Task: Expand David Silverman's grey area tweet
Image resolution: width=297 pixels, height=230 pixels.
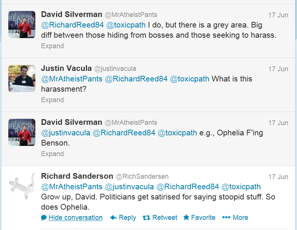Action: tap(52, 46)
